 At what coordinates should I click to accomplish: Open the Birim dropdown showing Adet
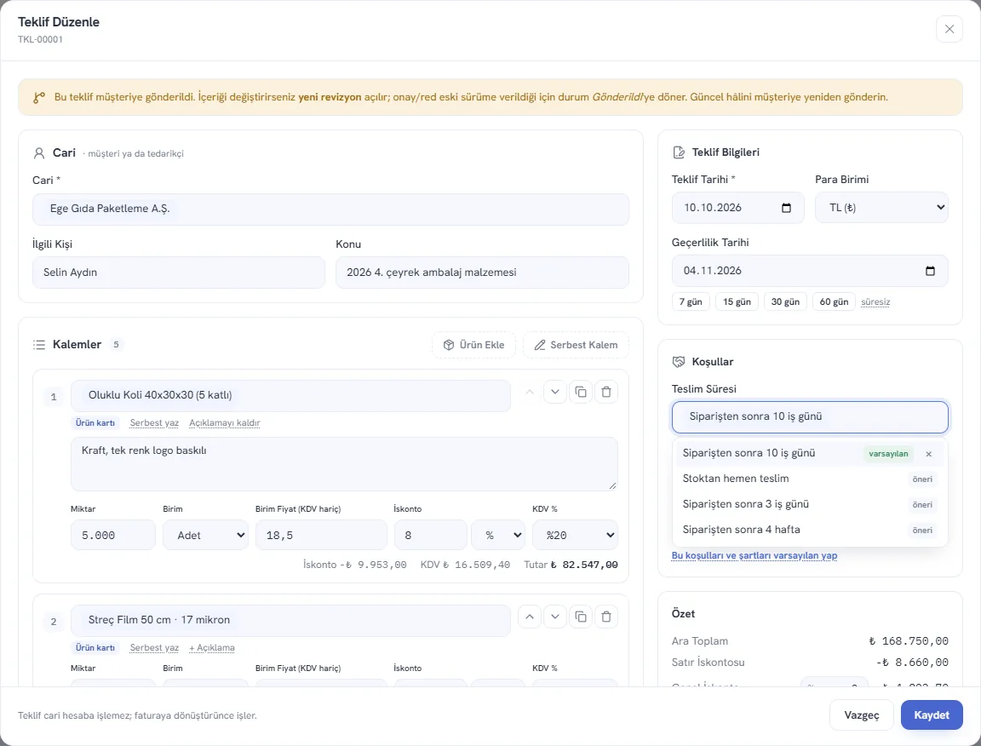(206, 535)
